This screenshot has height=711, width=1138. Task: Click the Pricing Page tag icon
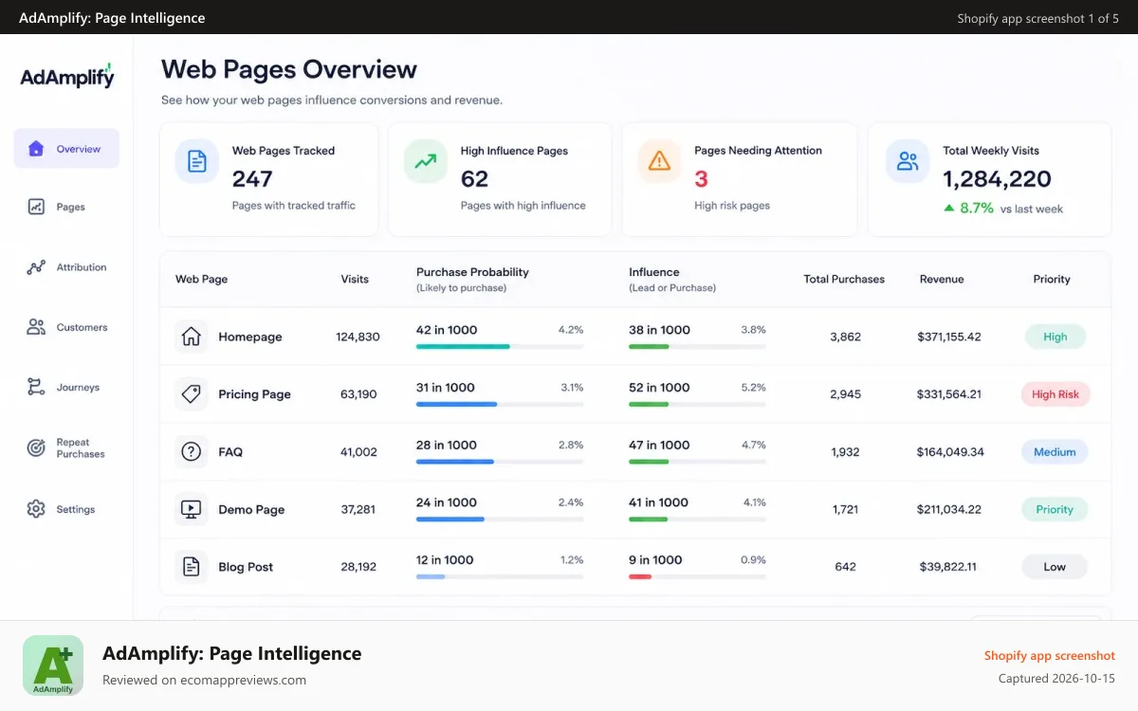[x=191, y=394]
